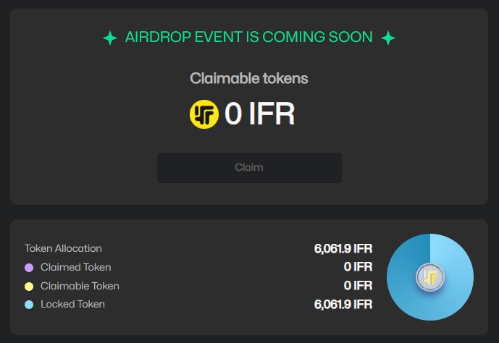
Task: Click the disabled Claim button
Action: point(249,168)
